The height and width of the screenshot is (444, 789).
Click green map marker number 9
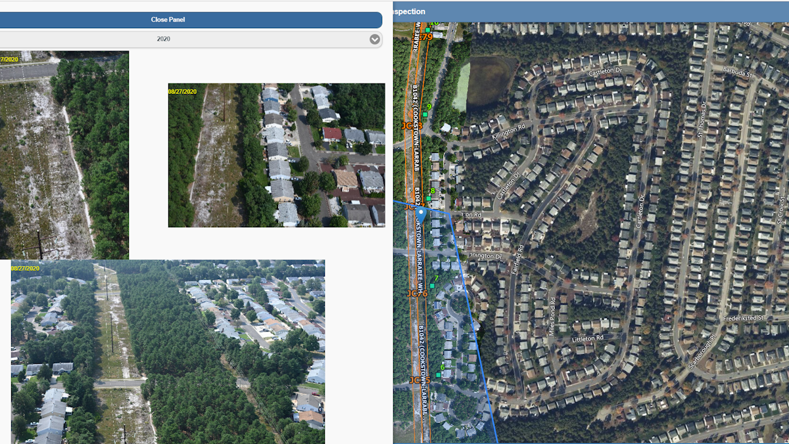[x=425, y=114]
